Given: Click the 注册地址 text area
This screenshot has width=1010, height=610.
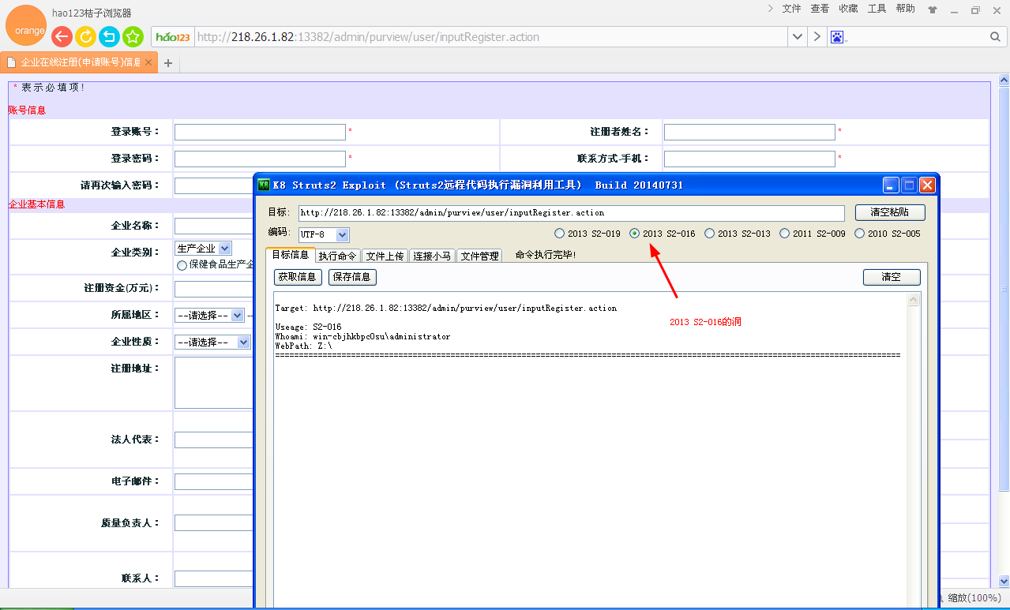Looking at the screenshot, I should coord(213,383).
